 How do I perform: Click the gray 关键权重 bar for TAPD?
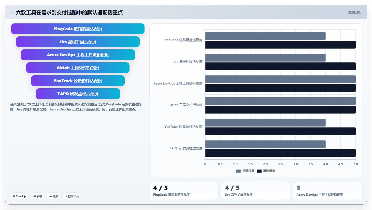[x=265, y=144]
